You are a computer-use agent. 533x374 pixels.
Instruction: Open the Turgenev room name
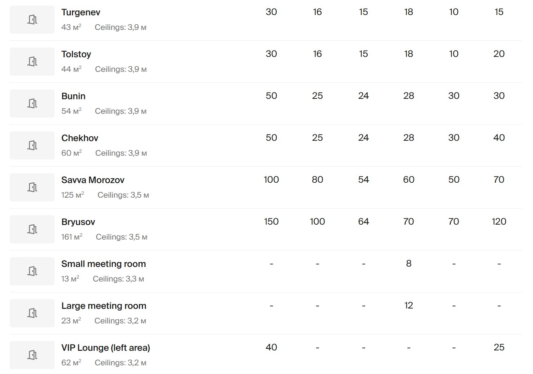coord(81,12)
